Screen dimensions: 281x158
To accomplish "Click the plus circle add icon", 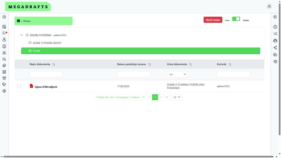I will pyautogui.click(x=275, y=27).
